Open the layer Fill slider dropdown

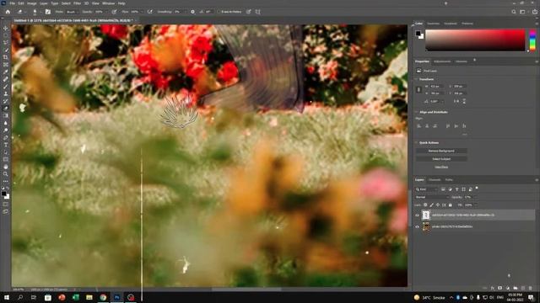click(x=475, y=205)
